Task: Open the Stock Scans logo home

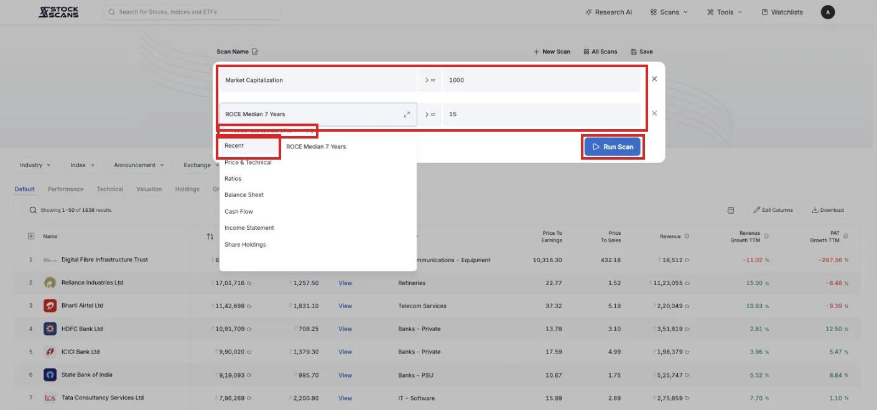Action: 58,12
